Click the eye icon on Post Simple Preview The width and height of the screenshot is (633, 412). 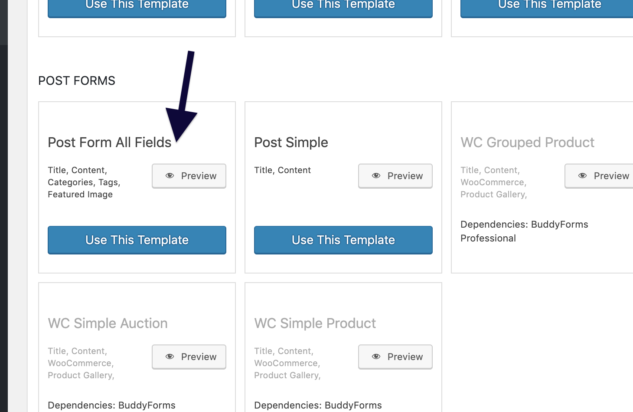[x=376, y=176]
